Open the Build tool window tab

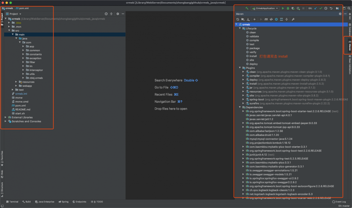tap(26, 202)
